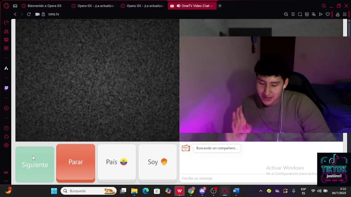Open Google Chrome from the taskbar
The width and height of the screenshot is (351, 197).
pos(191,191)
